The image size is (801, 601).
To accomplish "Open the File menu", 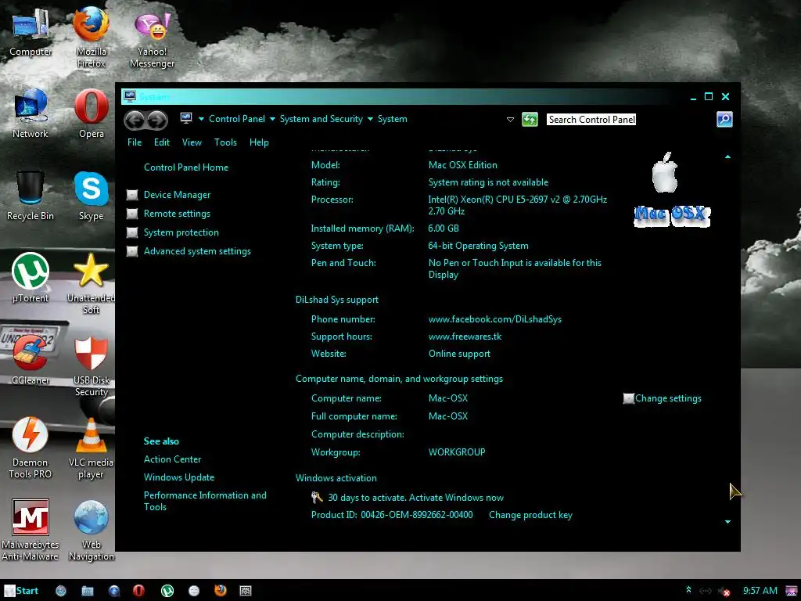I will coord(135,142).
